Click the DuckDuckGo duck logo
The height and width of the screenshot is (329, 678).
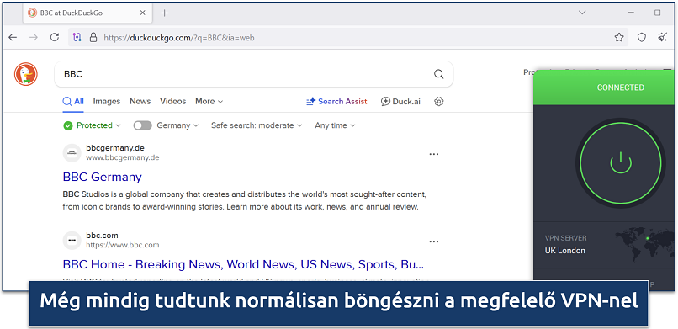click(x=26, y=74)
